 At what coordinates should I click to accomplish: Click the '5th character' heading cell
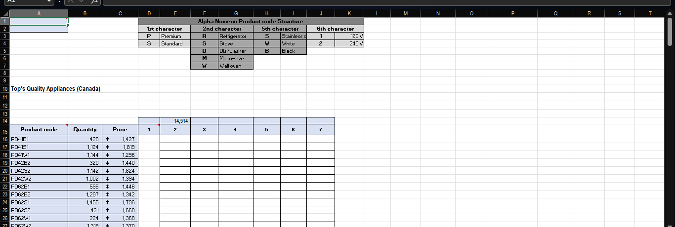pos(280,29)
